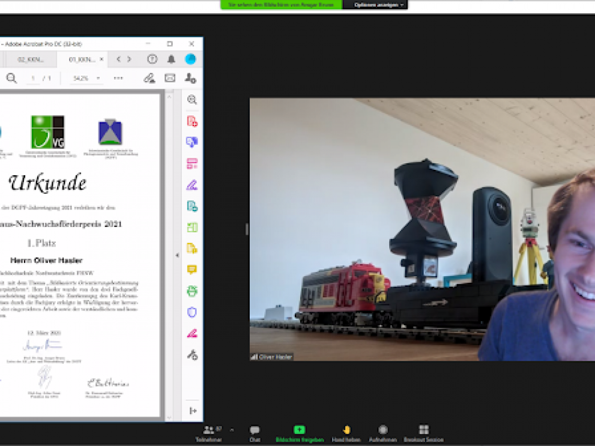Select the 01_KKN document tab

coord(82,59)
